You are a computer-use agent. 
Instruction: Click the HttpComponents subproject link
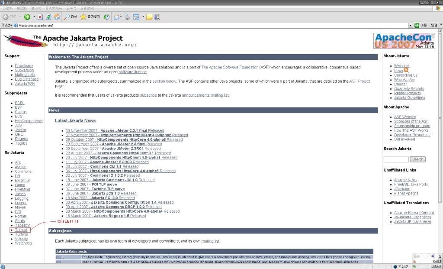[29, 121]
